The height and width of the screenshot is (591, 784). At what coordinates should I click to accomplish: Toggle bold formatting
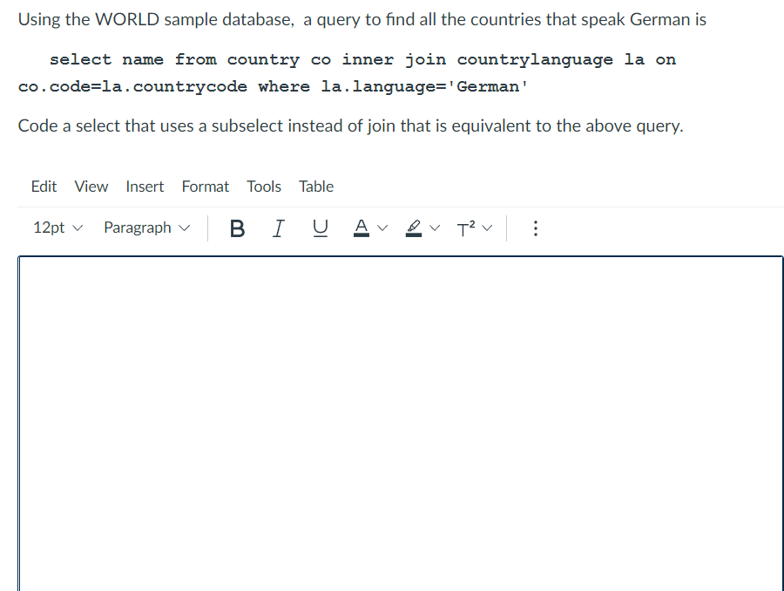pyautogui.click(x=237, y=228)
